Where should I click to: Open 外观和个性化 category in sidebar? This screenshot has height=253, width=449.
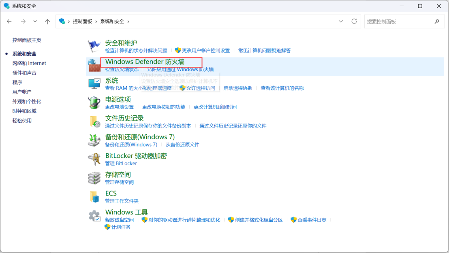click(27, 102)
